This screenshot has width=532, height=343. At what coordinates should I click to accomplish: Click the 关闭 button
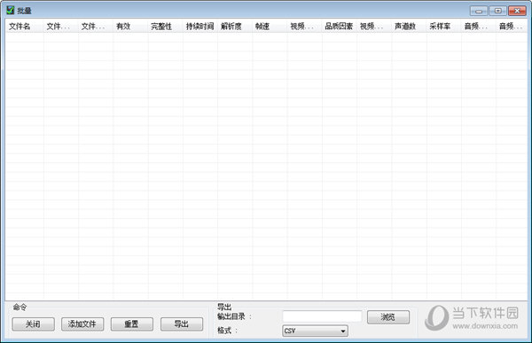[x=33, y=324]
